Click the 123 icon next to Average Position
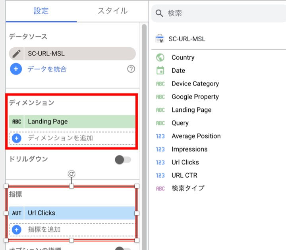 (160, 136)
